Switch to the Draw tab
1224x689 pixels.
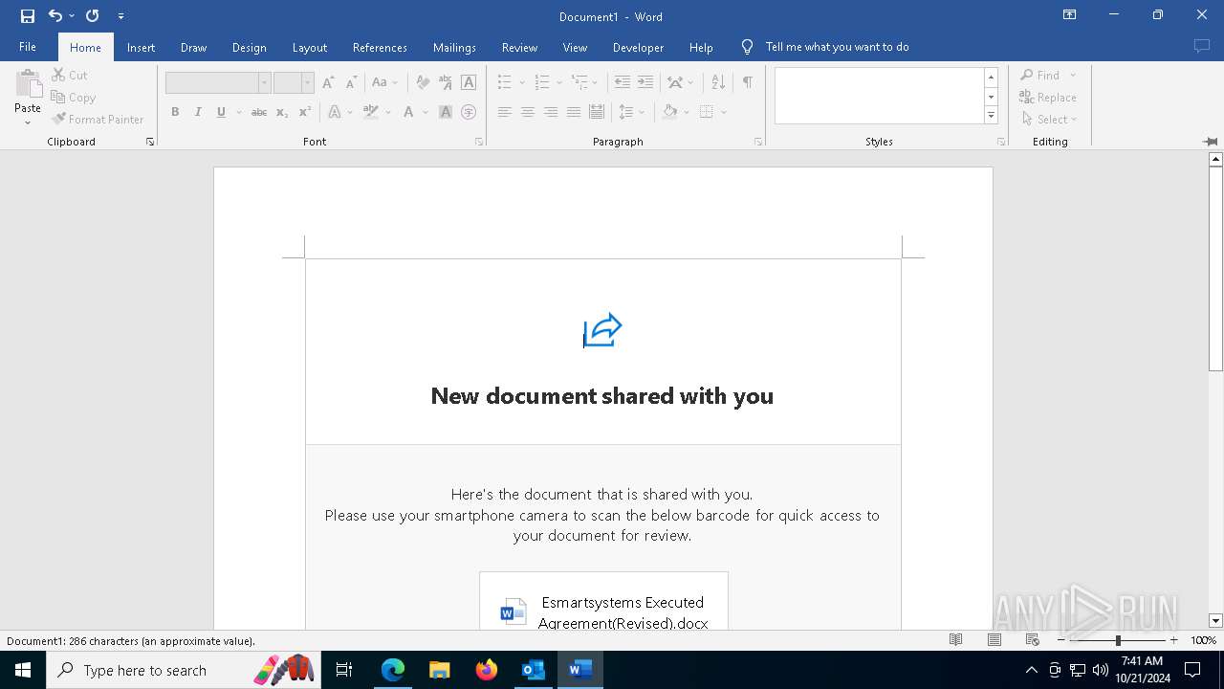coord(193,47)
